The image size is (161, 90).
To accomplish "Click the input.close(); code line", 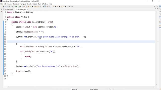I will click(x=23, y=71).
